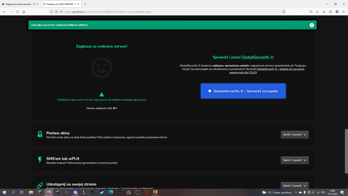Toggle the Firefox sidebar

pos(331,12)
